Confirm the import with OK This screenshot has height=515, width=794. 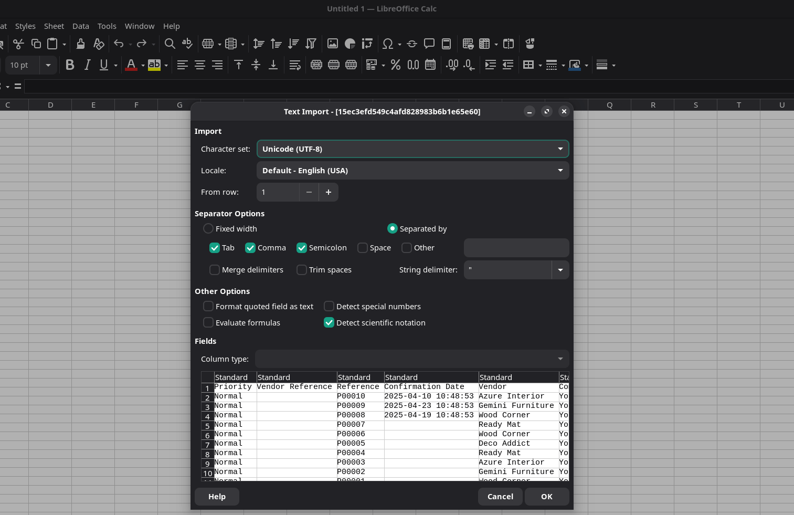[546, 496]
